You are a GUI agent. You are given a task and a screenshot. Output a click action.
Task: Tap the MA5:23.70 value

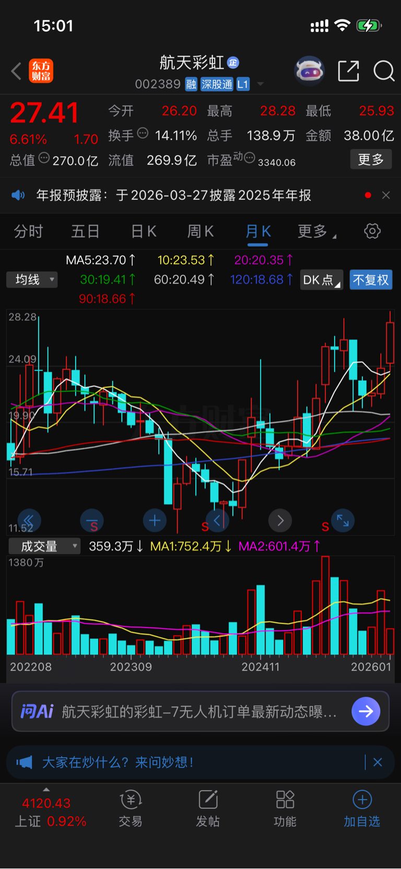[x=101, y=260]
